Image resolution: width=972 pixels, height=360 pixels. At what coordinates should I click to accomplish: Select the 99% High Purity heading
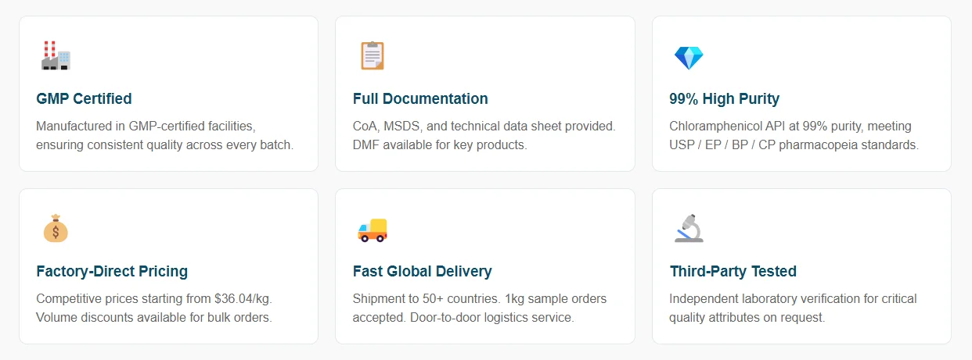pyautogui.click(x=725, y=99)
